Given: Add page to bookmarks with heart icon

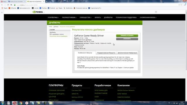Looking at the screenshot, I should click(181, 5).
